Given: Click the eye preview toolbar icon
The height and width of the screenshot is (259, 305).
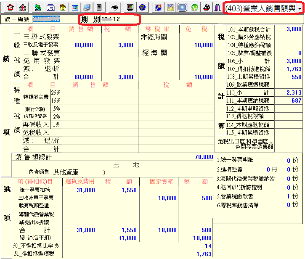Looking at the screenshot, I should (x=114, y=7).
